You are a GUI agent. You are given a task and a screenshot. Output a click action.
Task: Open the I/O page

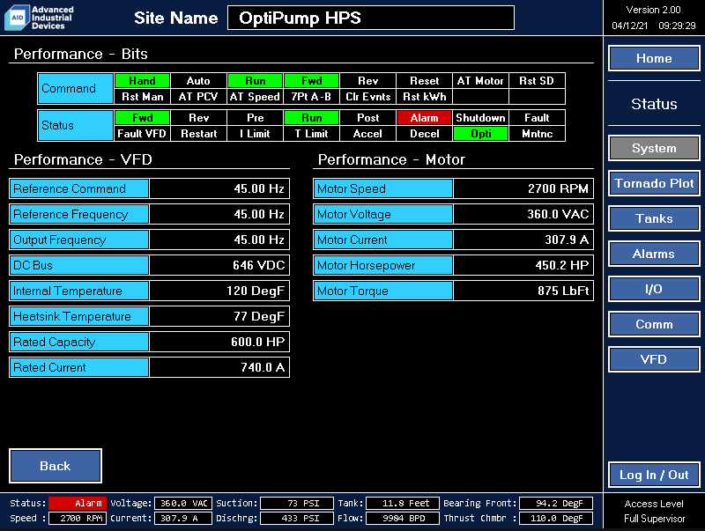[654, 289]
